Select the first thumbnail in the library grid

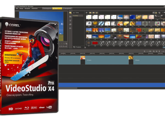pos(89,17)
